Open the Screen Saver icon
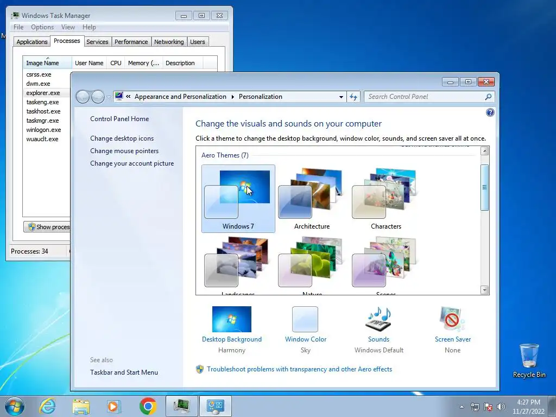The height and width of the screenshot is (417, 556). click(452, 319)
